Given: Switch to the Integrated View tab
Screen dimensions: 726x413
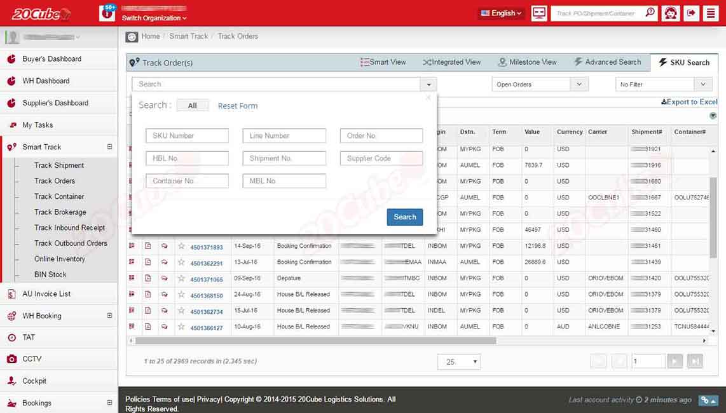Looking at the screenshot, I should pyautogui.click(x=452, y=62).
